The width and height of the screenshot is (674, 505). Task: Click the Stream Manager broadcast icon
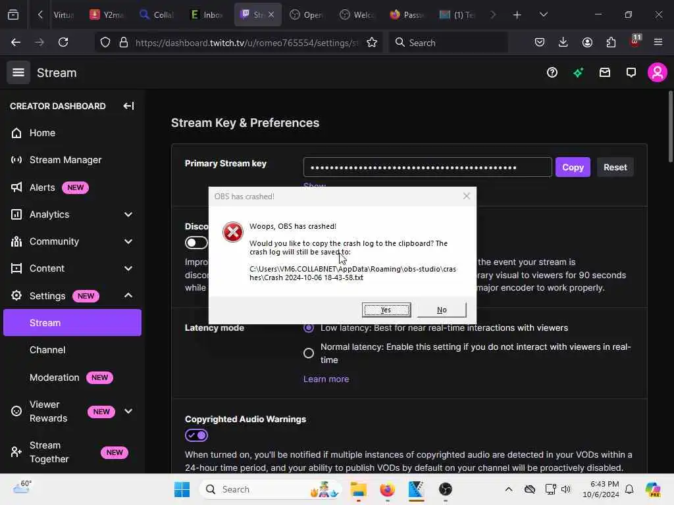pyautogui.click(x=16, y=160)
